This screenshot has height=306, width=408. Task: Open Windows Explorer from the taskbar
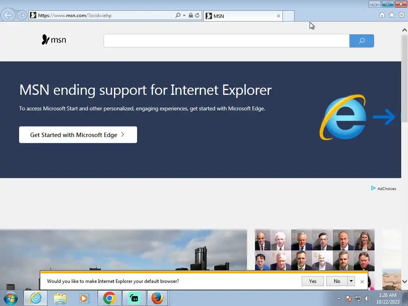60,298
